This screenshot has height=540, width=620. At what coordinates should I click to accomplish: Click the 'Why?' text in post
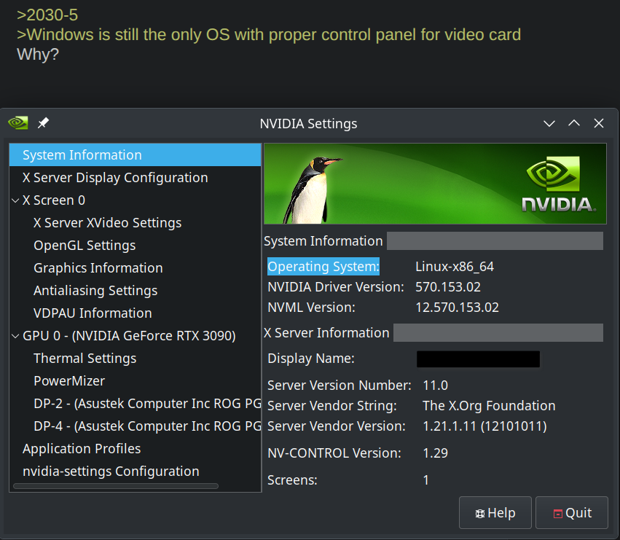pyautogui.click(x=38, y=54)
